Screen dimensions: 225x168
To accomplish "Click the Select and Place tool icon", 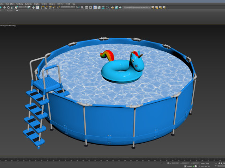I will tap(16, 7).
